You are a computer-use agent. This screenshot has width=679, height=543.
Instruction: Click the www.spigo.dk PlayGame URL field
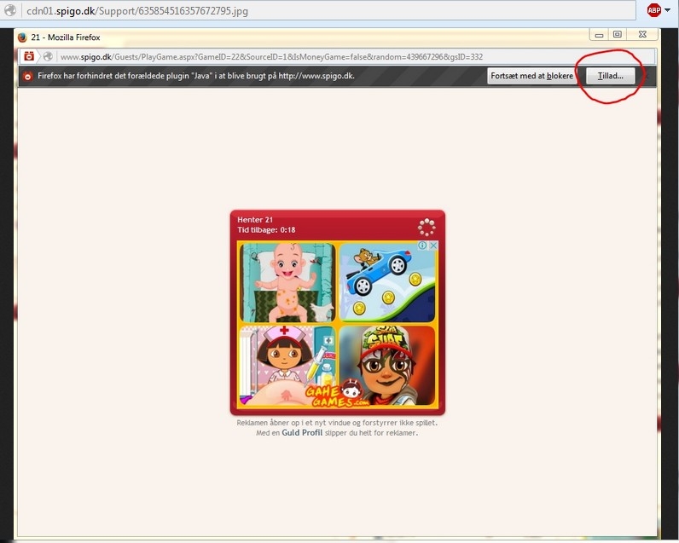pos(341,56)
